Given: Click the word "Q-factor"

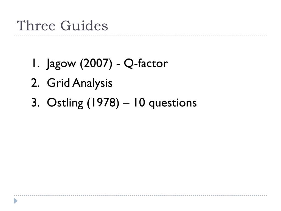Looking at the screenshot, I should click(146, 63).
